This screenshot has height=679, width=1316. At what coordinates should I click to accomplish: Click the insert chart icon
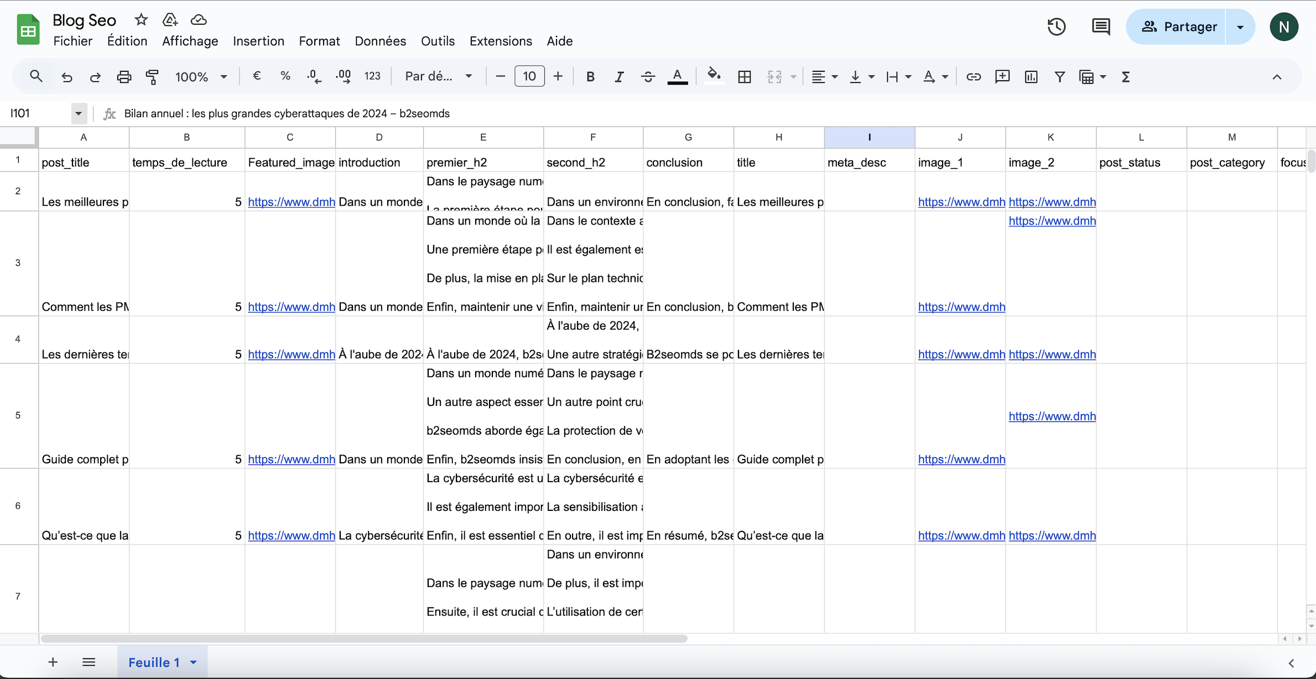(x=1031, y=77)
